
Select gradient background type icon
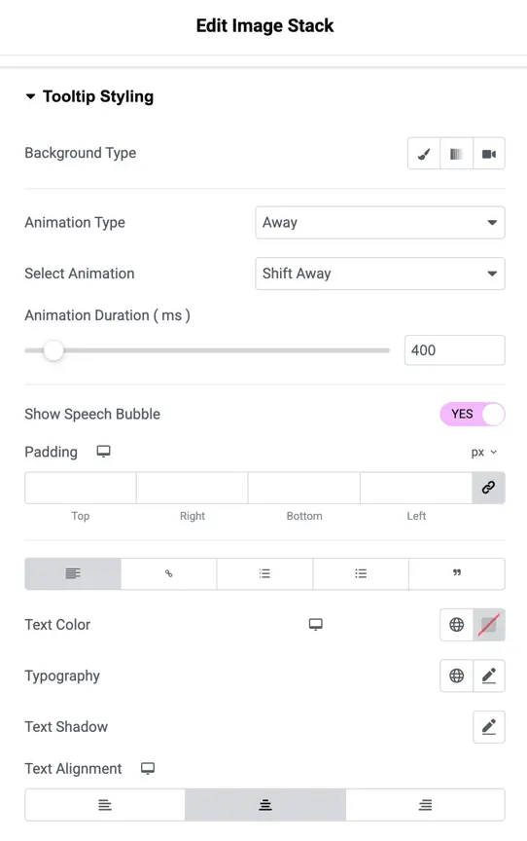coord(456,154)
